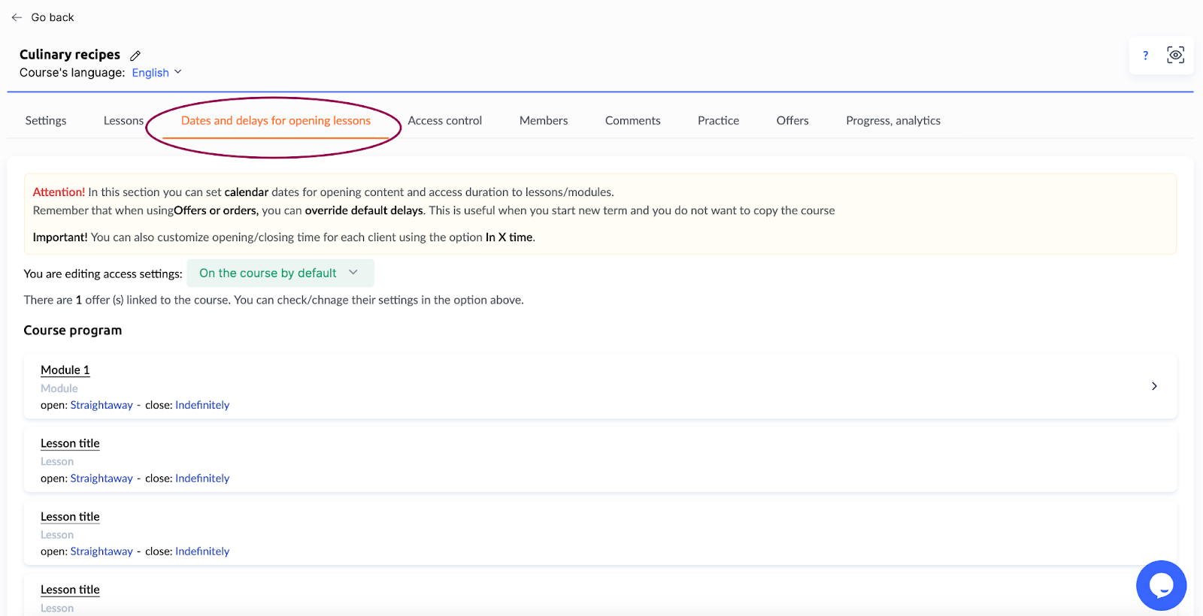Click Straightaway under the first Lesson title
This screenshot has width=1203, height=616.
click(102, 479)
